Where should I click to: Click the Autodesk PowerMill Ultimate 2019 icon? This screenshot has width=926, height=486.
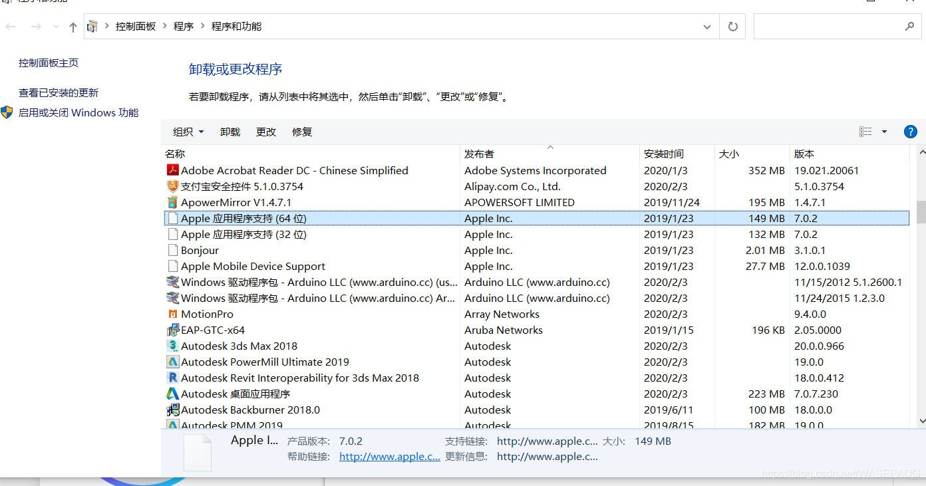click(x=173, y=362)
